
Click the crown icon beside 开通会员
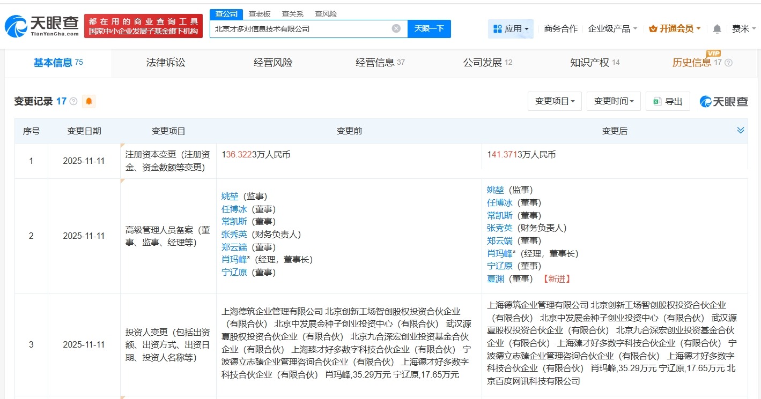tap(652, 28)
